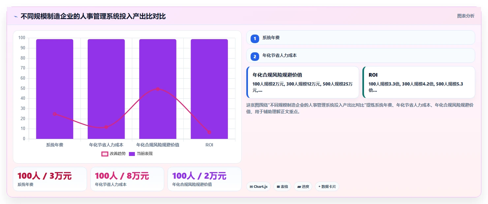The image size is (488, 204).
Task: Click the 表格 tag
Action: (282, 187)
